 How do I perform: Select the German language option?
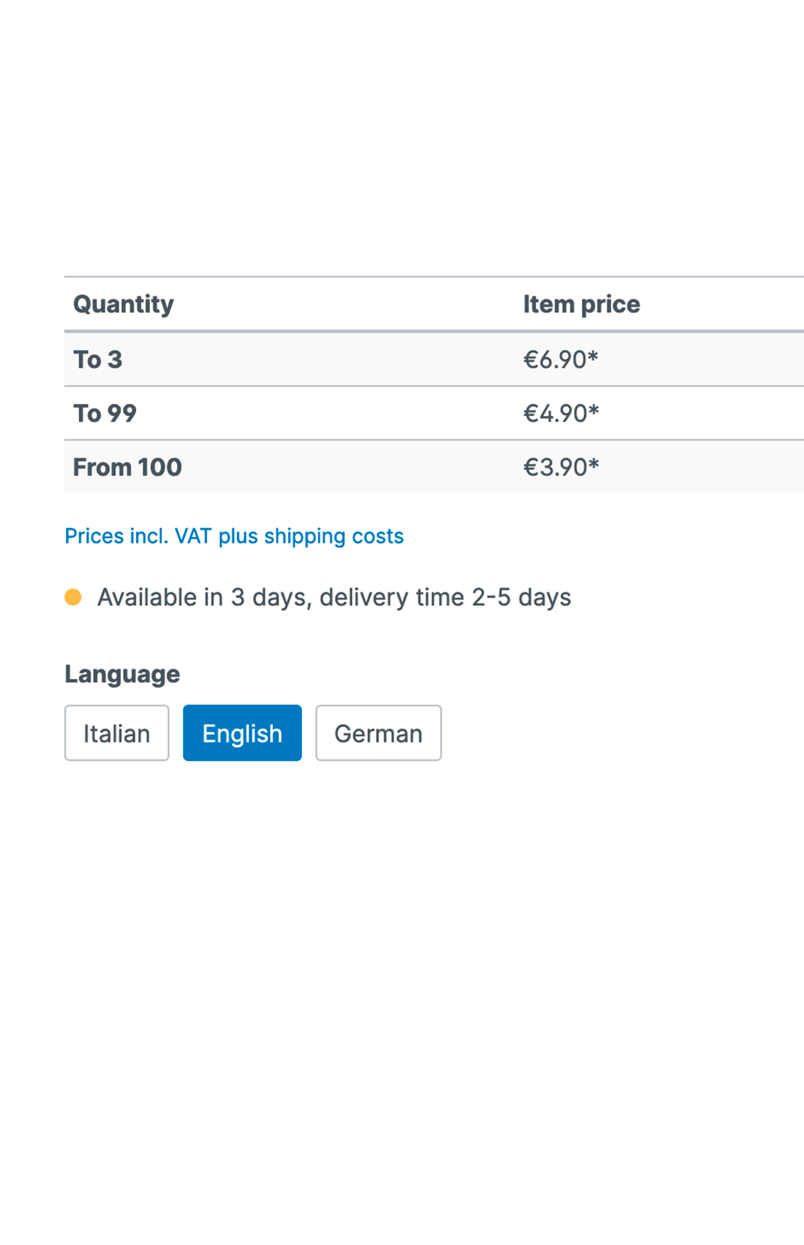pos(378,733)
